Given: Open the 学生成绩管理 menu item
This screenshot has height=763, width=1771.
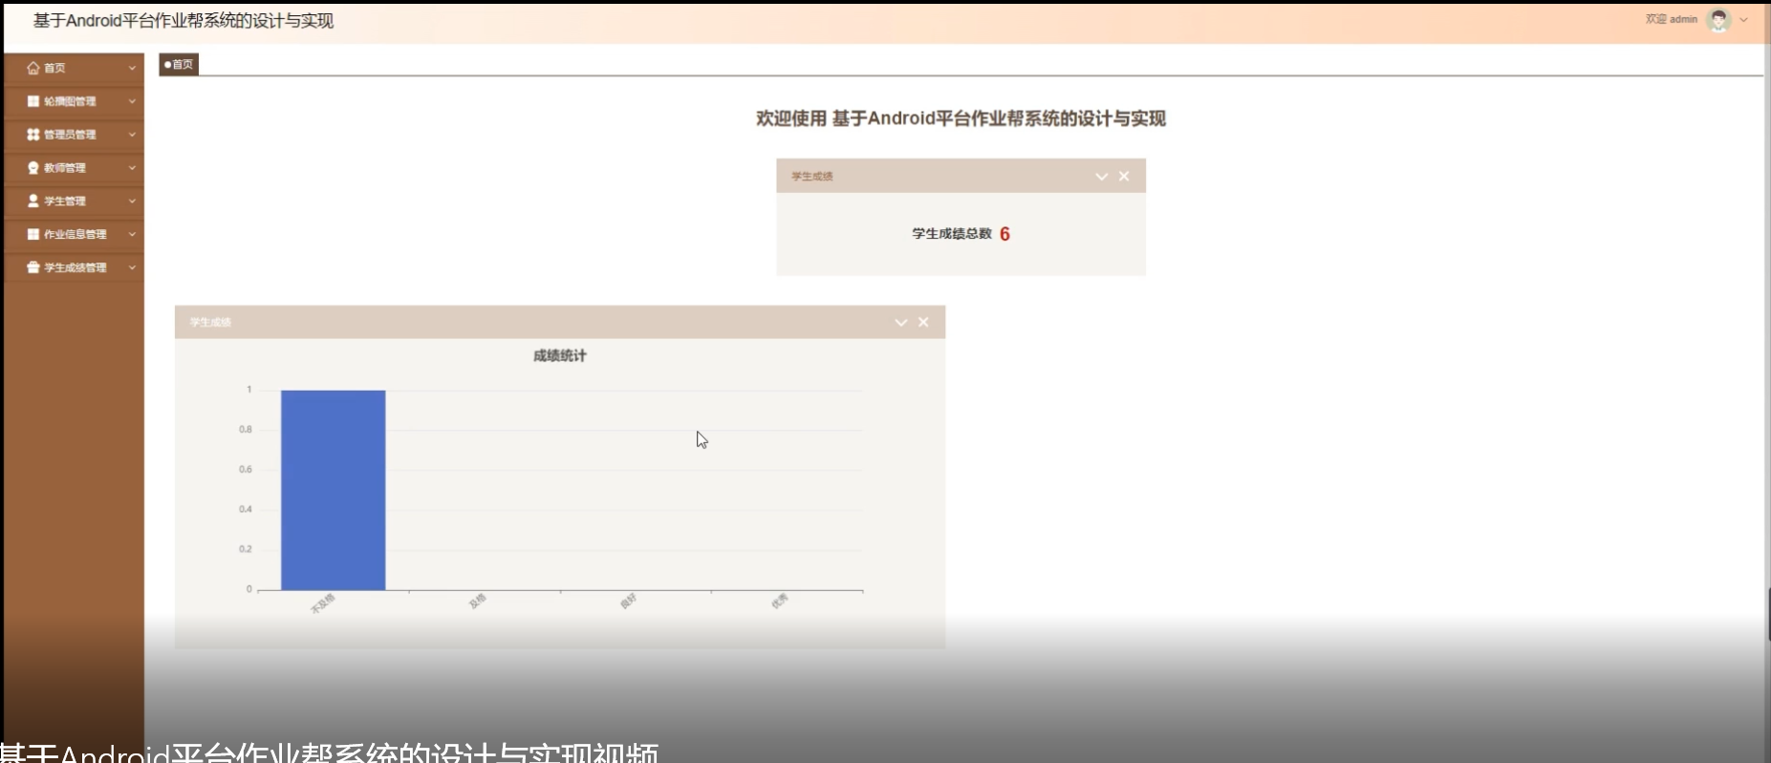Looking at the screenshot, I should pos(74,267).
